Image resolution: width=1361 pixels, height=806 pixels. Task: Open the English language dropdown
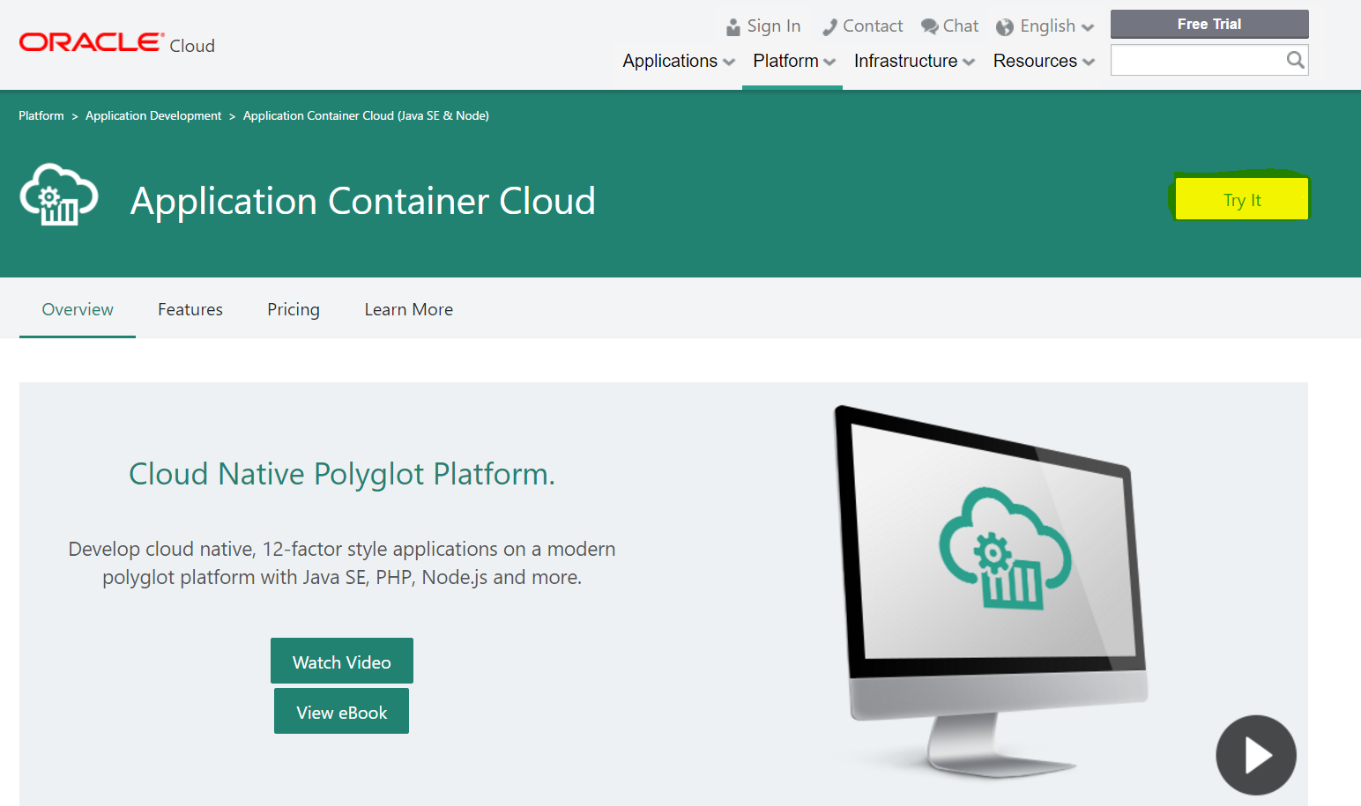point(1051,26)
